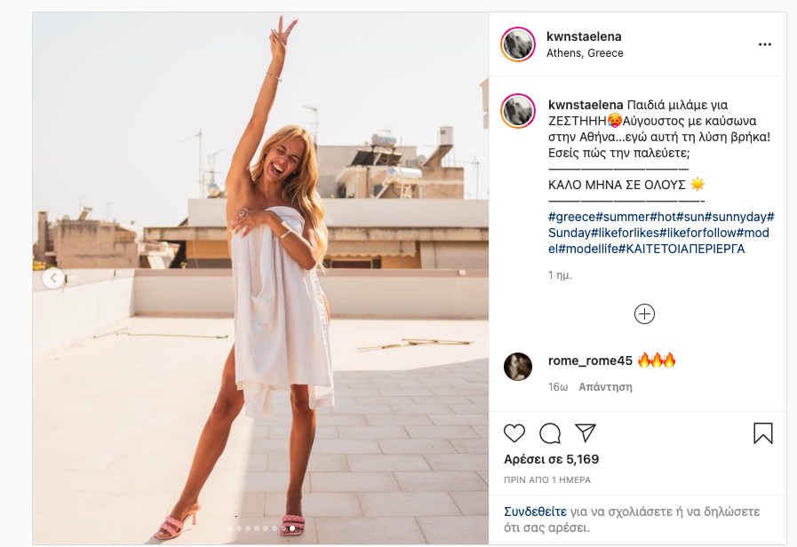Viewport: 797px width, 547px height.
Task: Load more comments with plus circle
Action: click(x=644, y=313)
